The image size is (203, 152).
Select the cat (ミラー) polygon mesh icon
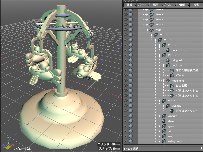pyautogui.click(x=168, y=50)
